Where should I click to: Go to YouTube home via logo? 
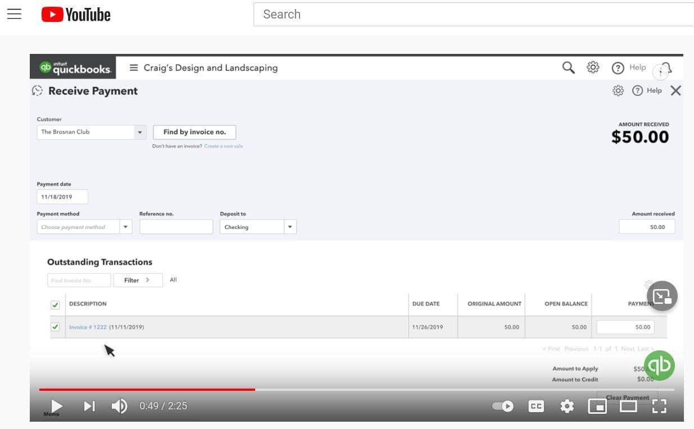(x=76, y=15)
